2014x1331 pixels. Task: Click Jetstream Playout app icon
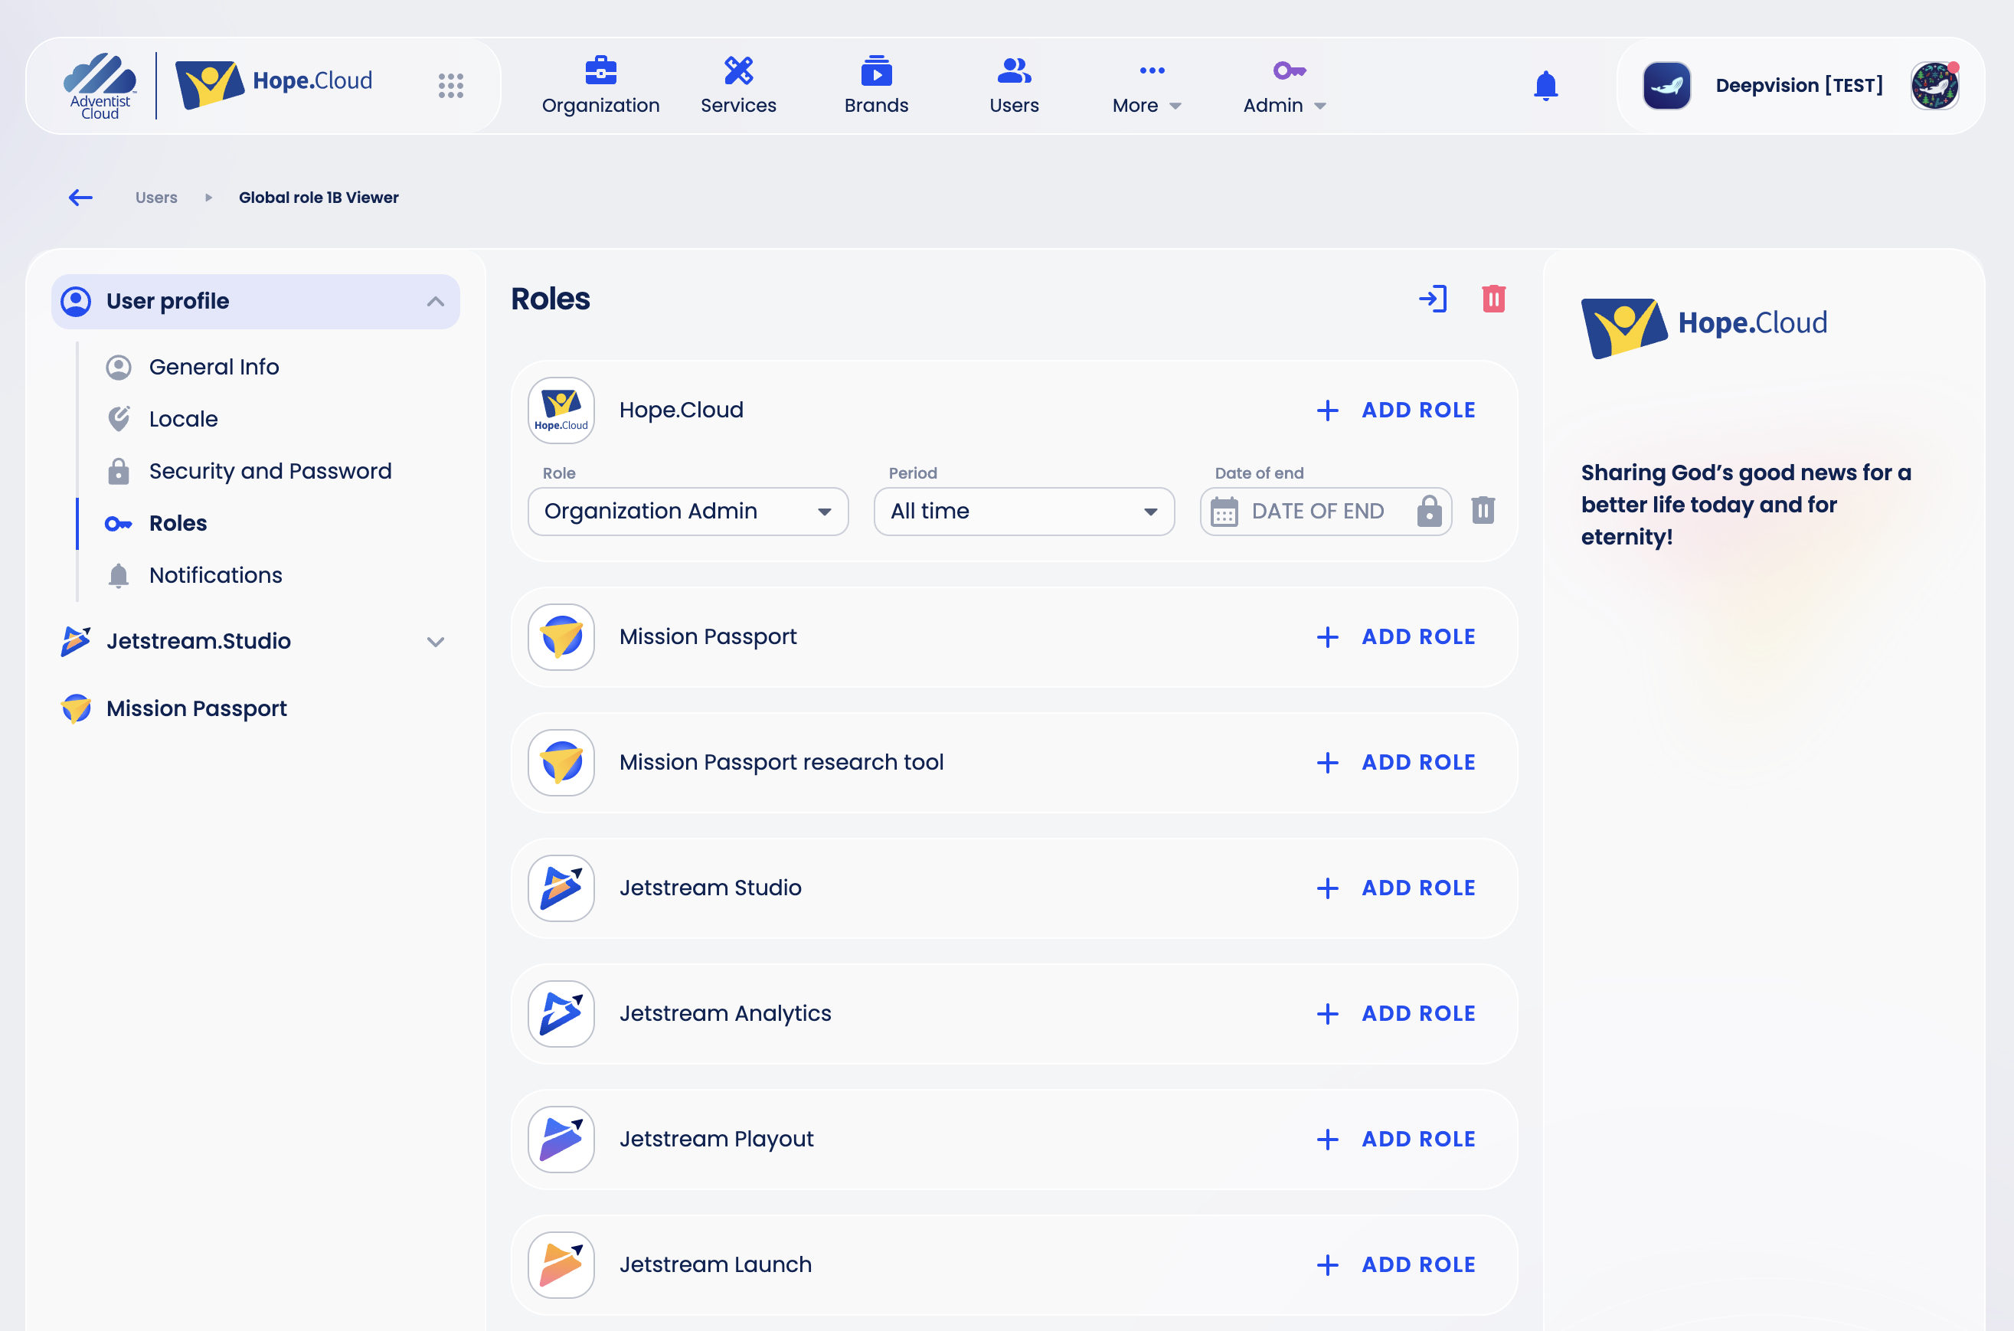pos(561,1139)
